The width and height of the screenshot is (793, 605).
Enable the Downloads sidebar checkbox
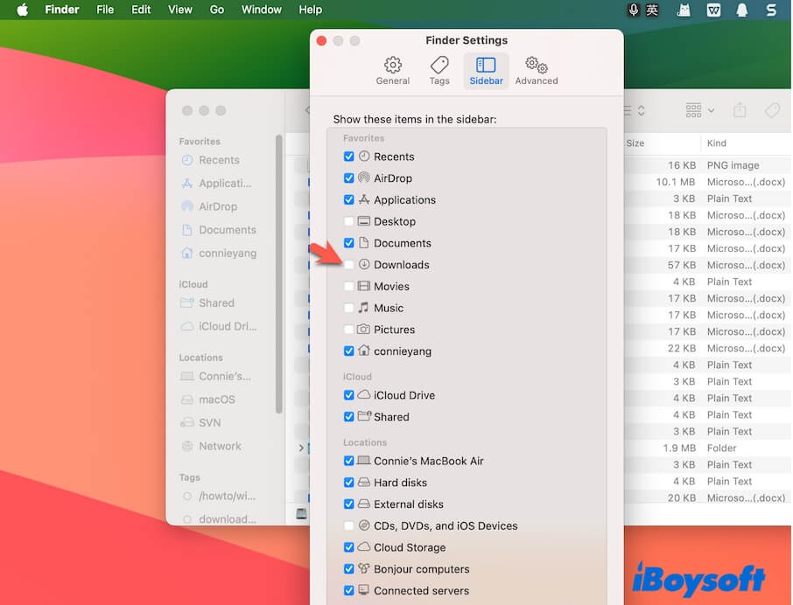(x=348, y=264)
